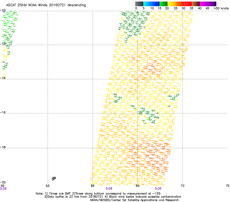Viewport: 230px width, 202px height.
Task: Click the '35' legend label under the color bar
Action: [191, 8]
